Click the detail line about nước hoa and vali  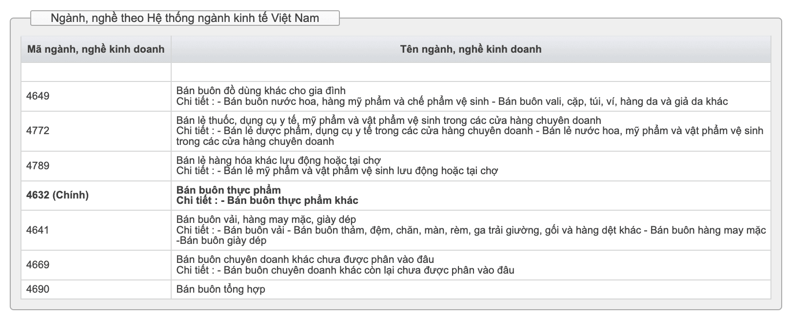(452, 101)
